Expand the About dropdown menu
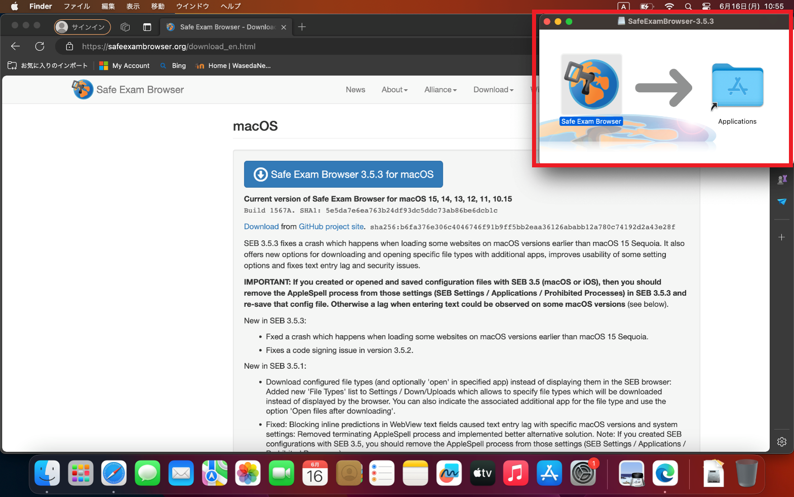Image resolution: width=794 pixels, height=497 pixels. tap(395, 90)
